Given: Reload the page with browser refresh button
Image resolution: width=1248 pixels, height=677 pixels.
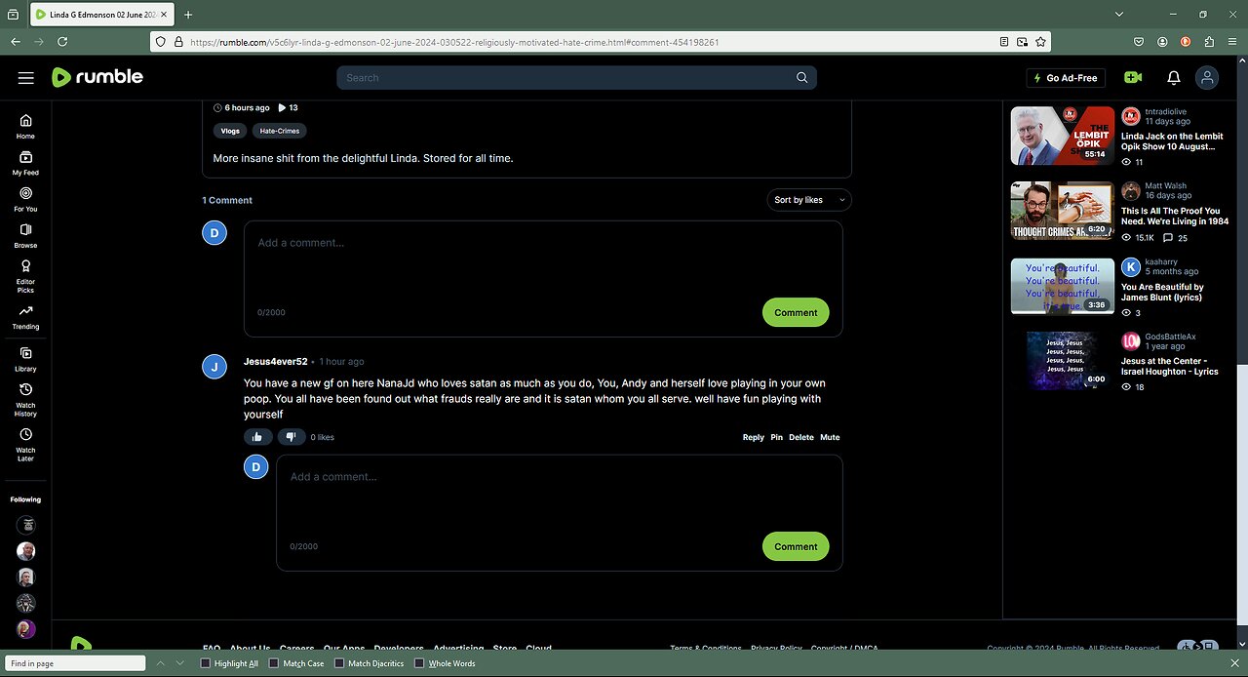Looking at the screenshot, I should 62,42.
